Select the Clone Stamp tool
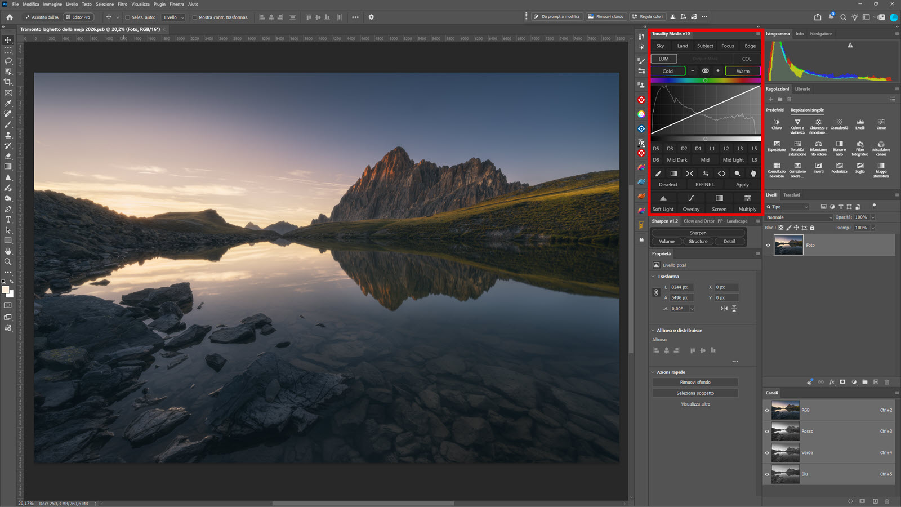This screenshot has height=507, width=901. tap(8, 135)
